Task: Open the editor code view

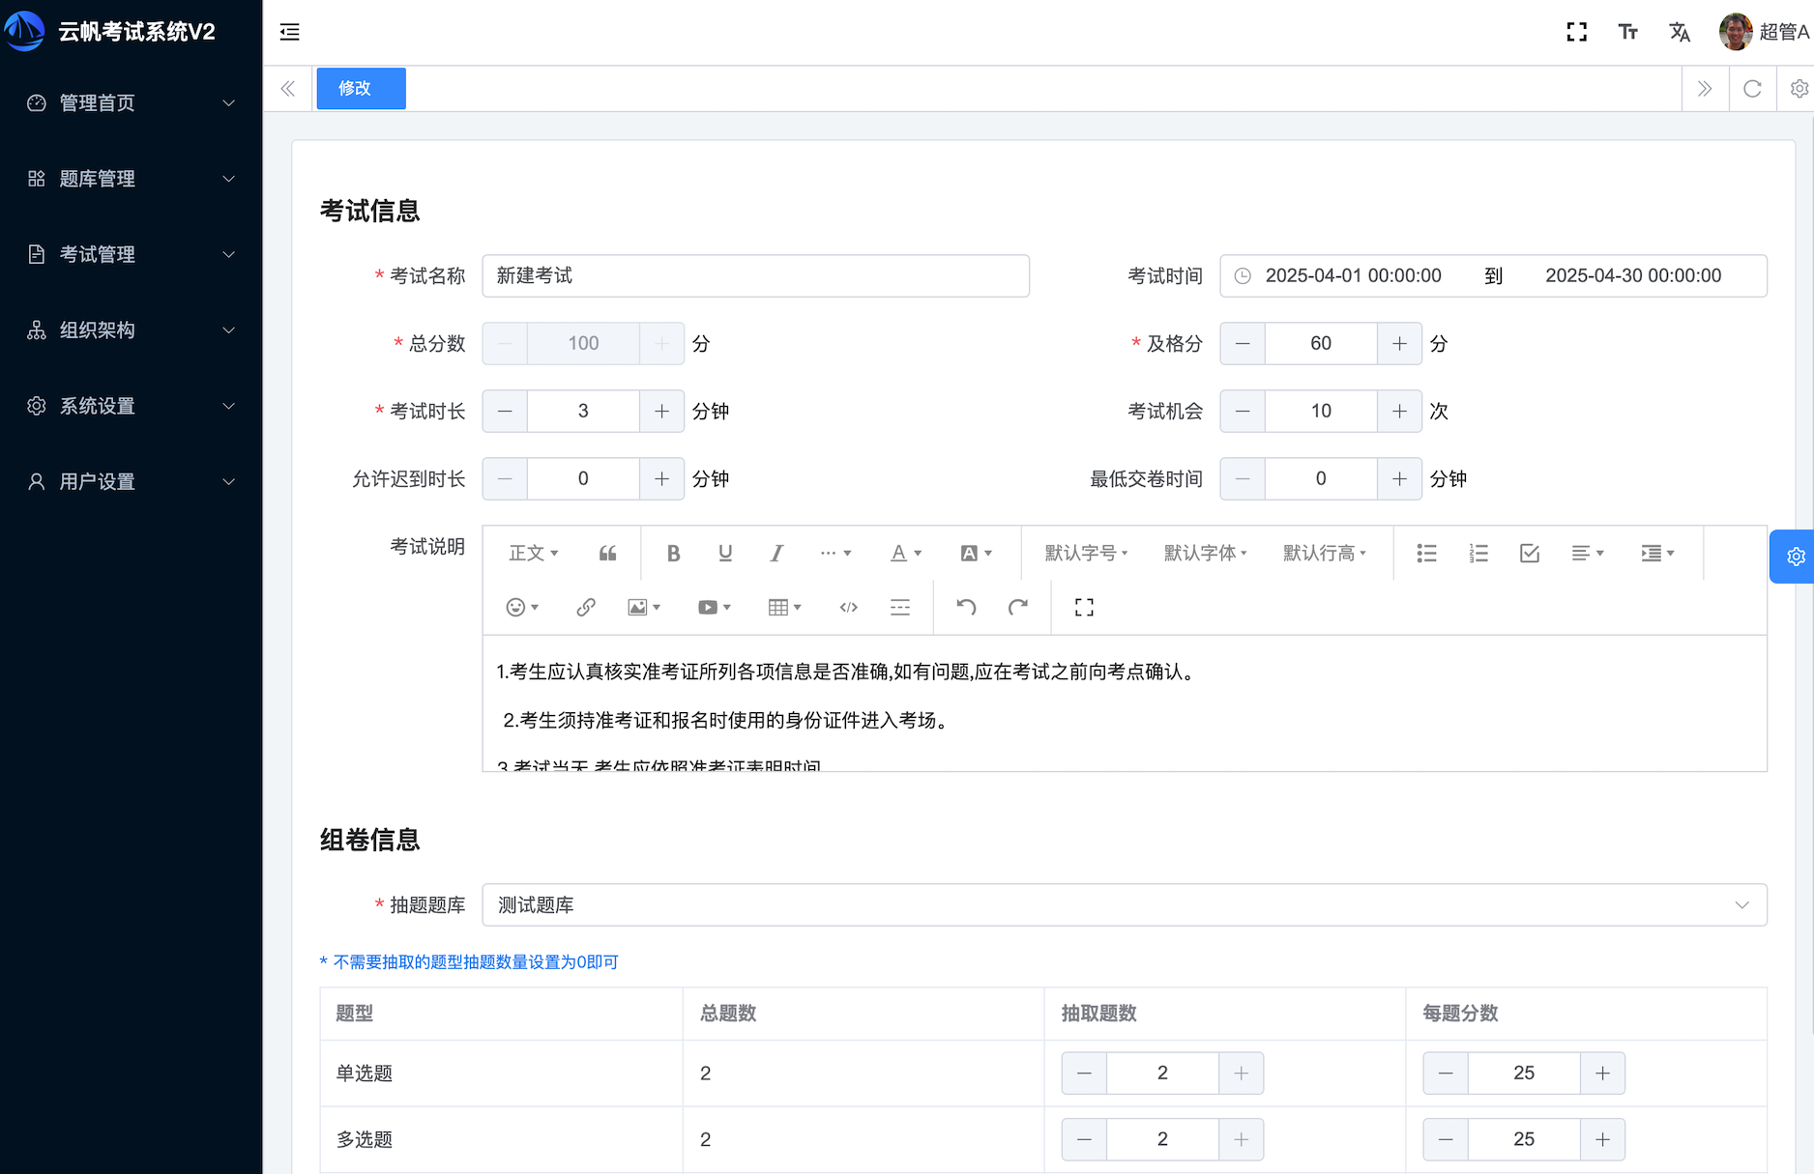Action: [x=848, y=607]
